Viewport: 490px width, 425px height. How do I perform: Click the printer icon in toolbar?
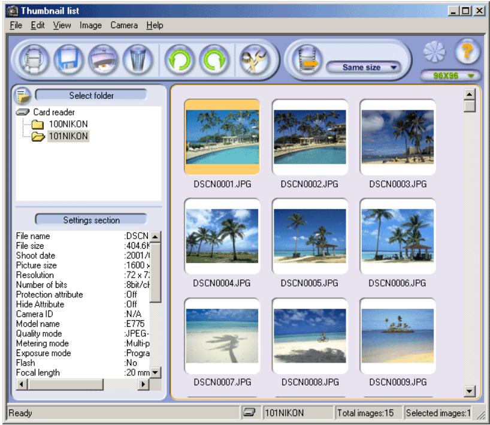point(103,59)
